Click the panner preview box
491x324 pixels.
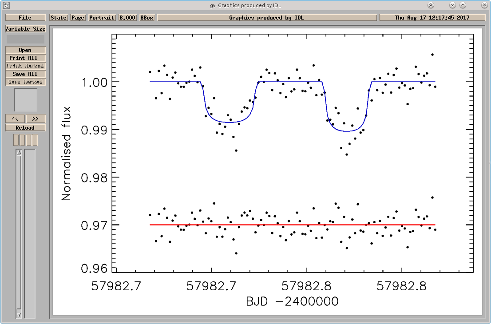point(26,100)
